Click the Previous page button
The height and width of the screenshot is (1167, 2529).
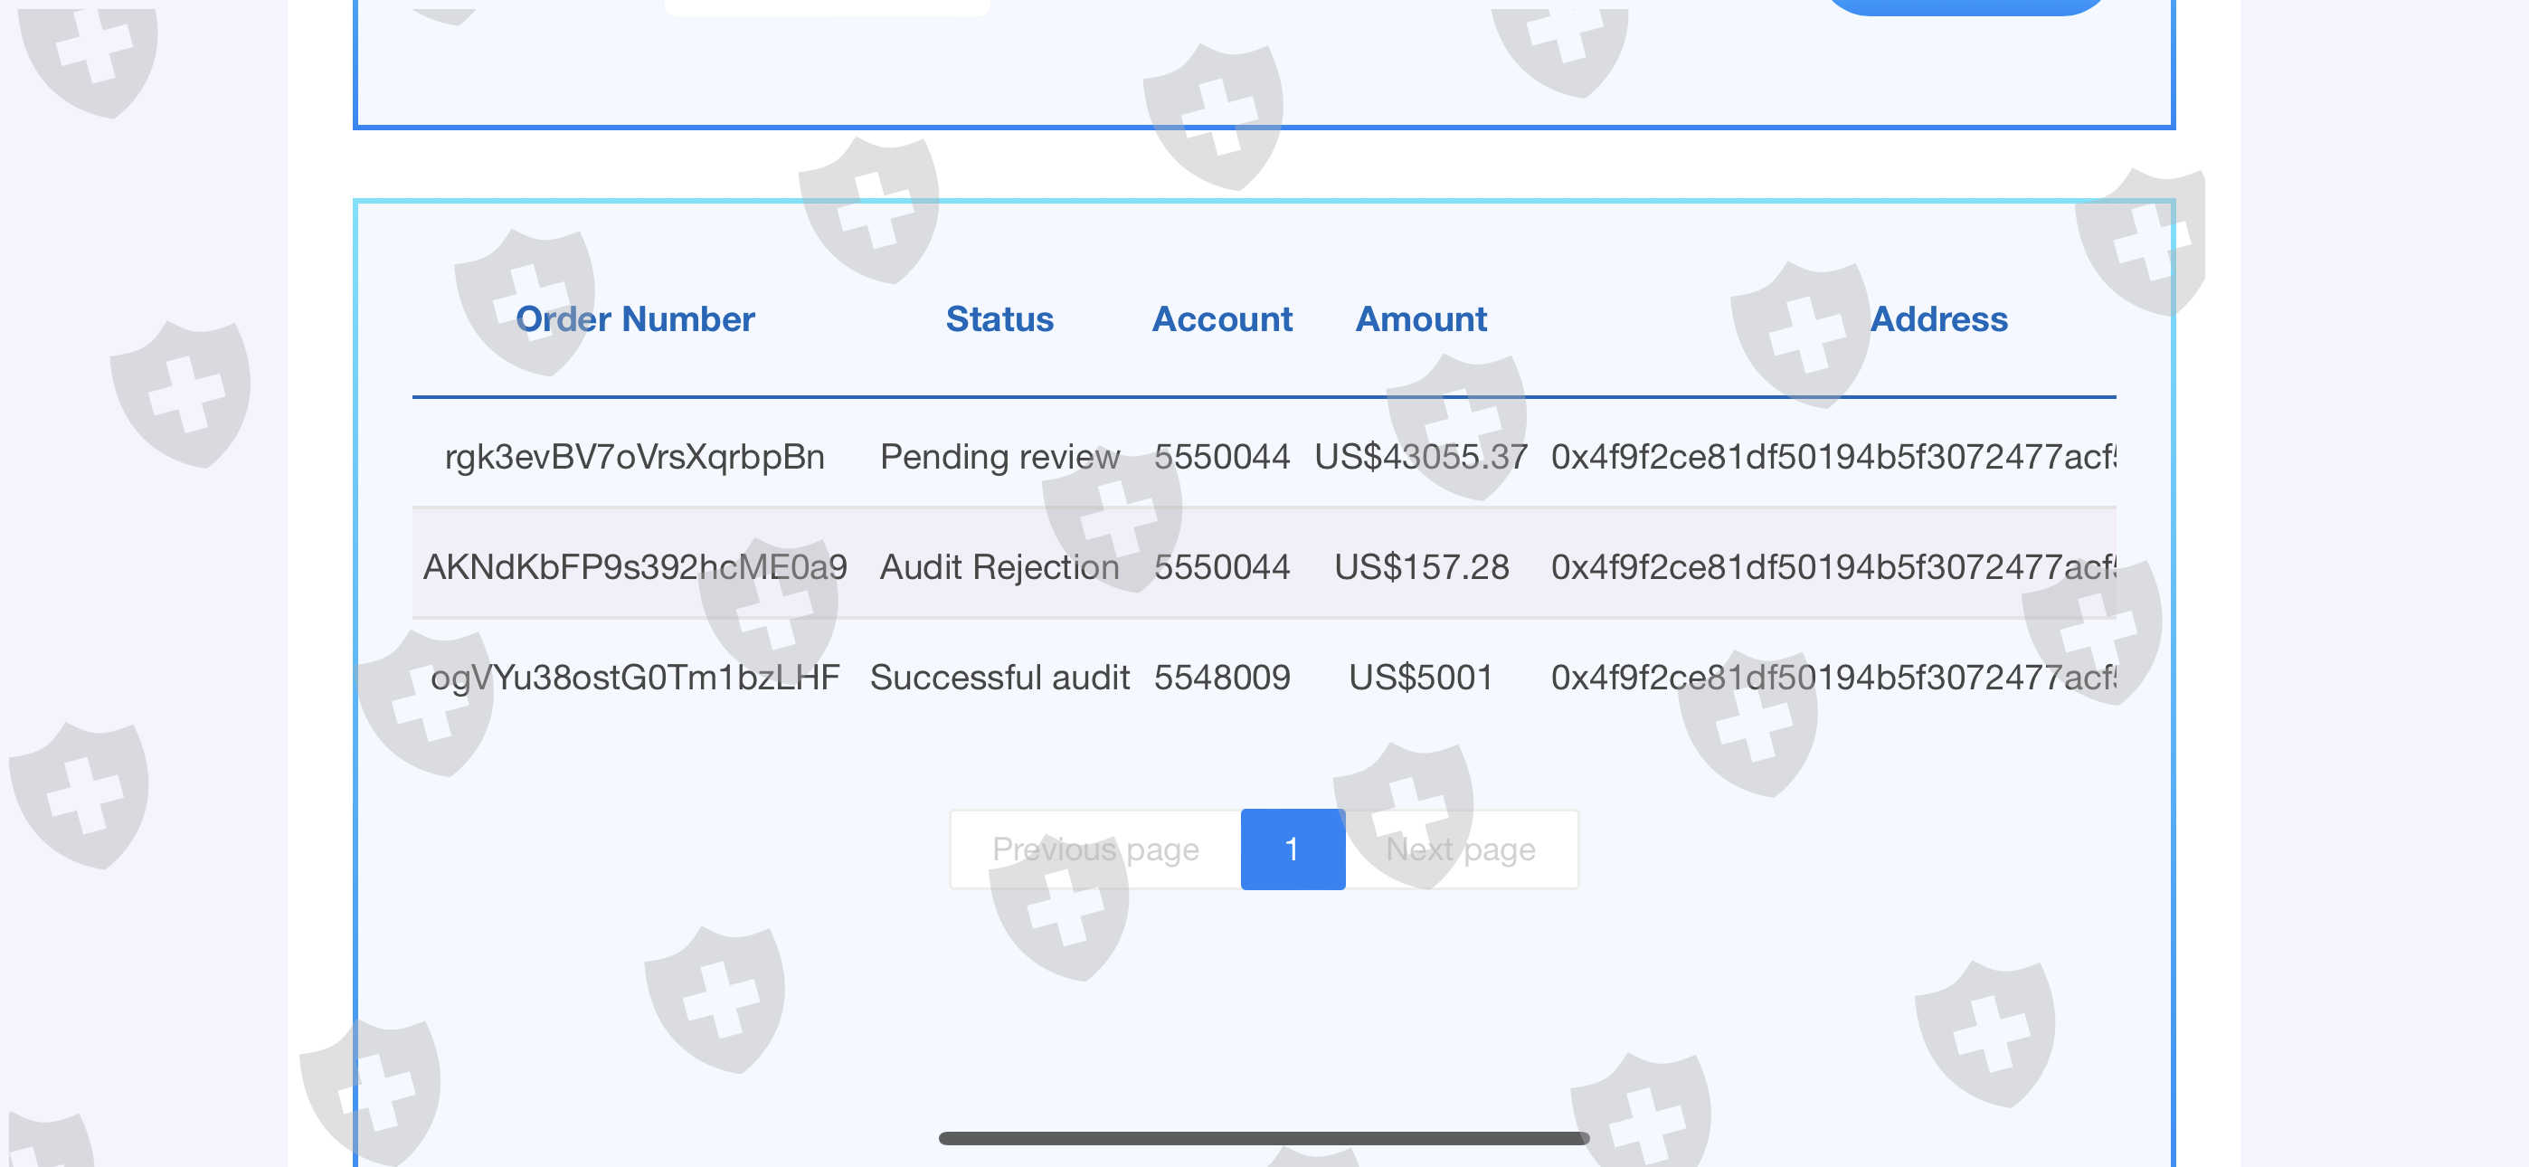point(1094,849)
